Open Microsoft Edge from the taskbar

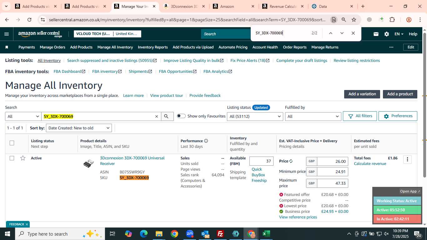point(144,234)
